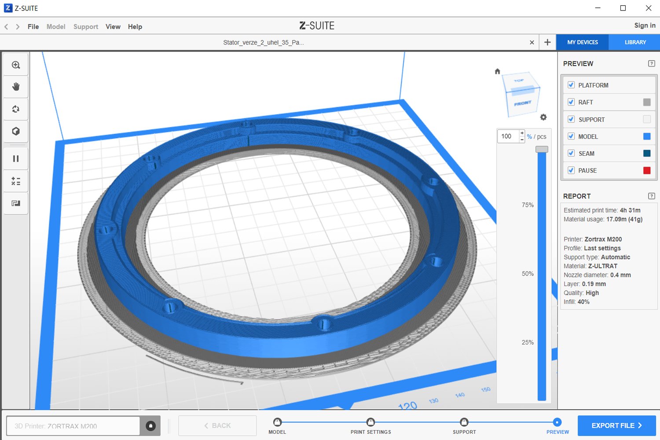Open view cube settings gear

[543, 117]
